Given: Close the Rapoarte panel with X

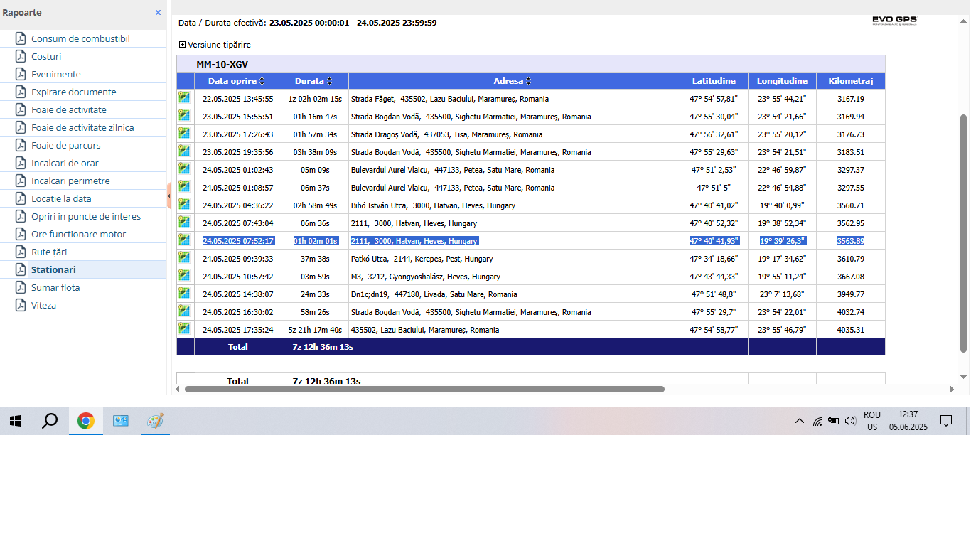Looking at the screenshot, I should click(158, 13).
